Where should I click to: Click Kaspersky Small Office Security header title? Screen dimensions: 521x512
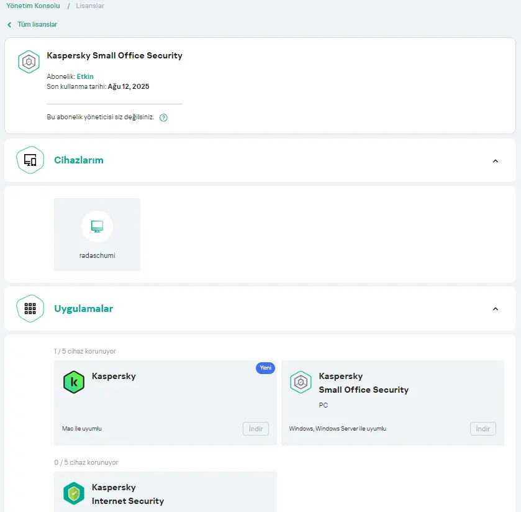point(114,55)
